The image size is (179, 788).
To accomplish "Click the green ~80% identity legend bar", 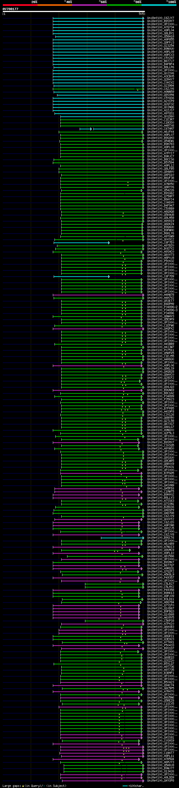I will tap(124, 5).
